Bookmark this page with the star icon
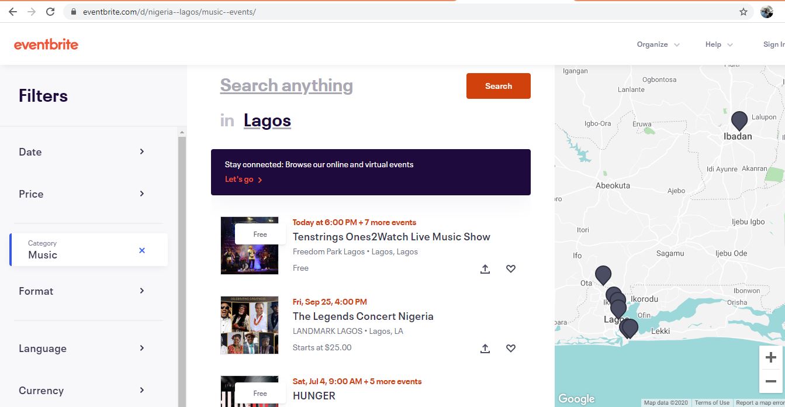 [743, 12]
